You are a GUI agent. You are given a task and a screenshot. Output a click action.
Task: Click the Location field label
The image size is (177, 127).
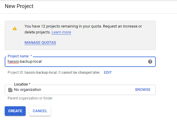coord(21,84)
